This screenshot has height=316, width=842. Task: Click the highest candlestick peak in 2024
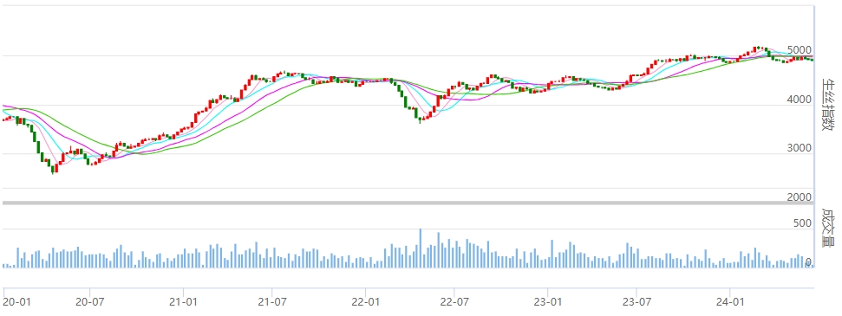pos(756,48)
